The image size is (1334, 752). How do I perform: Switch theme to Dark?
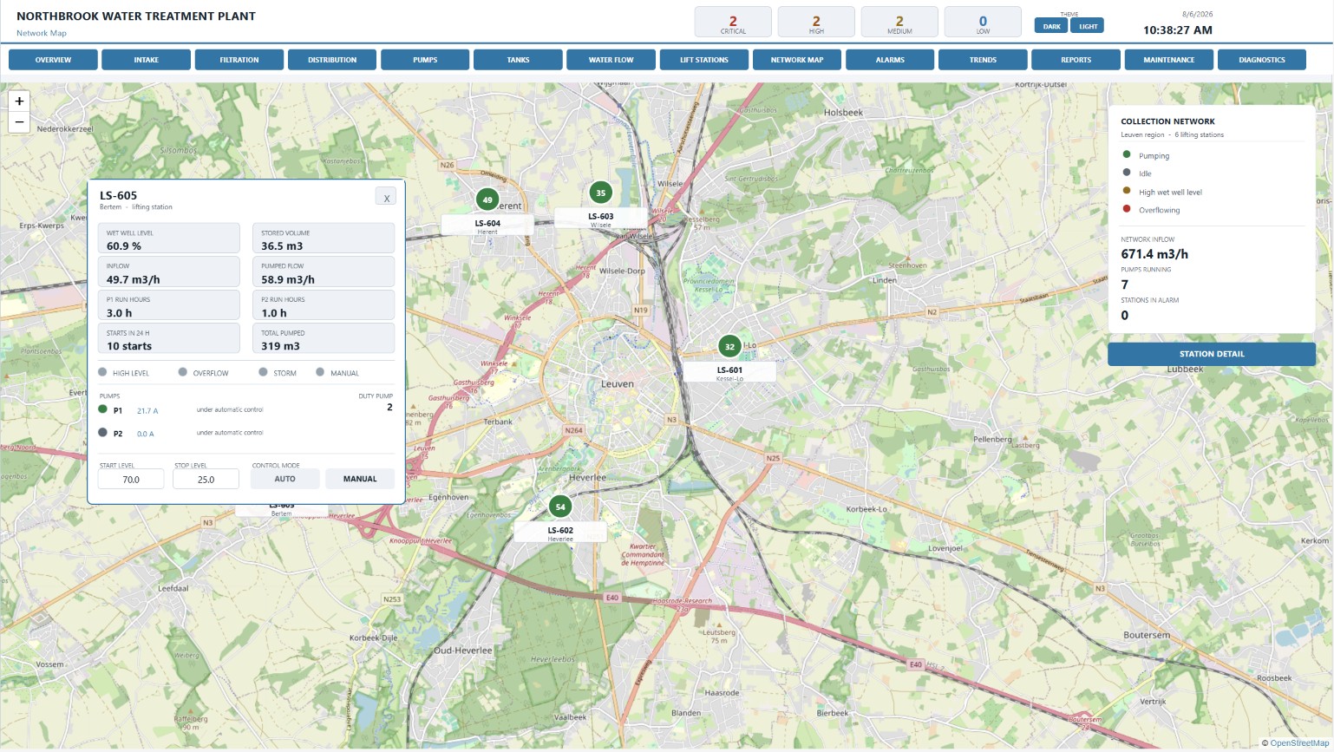(1051, 26)
